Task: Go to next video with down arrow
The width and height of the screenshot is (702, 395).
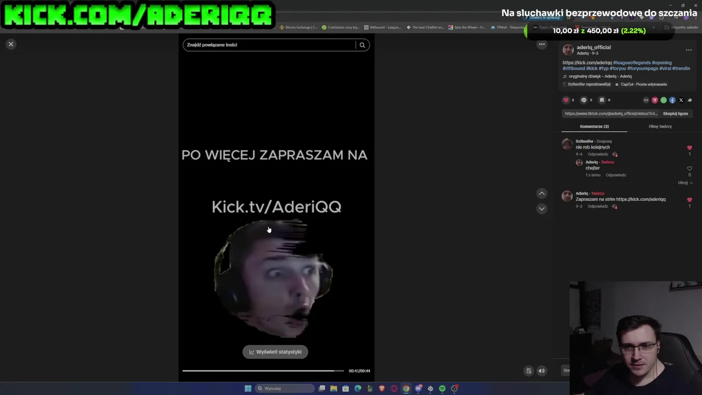Action: pyautogui.click(x=541, y=208)
